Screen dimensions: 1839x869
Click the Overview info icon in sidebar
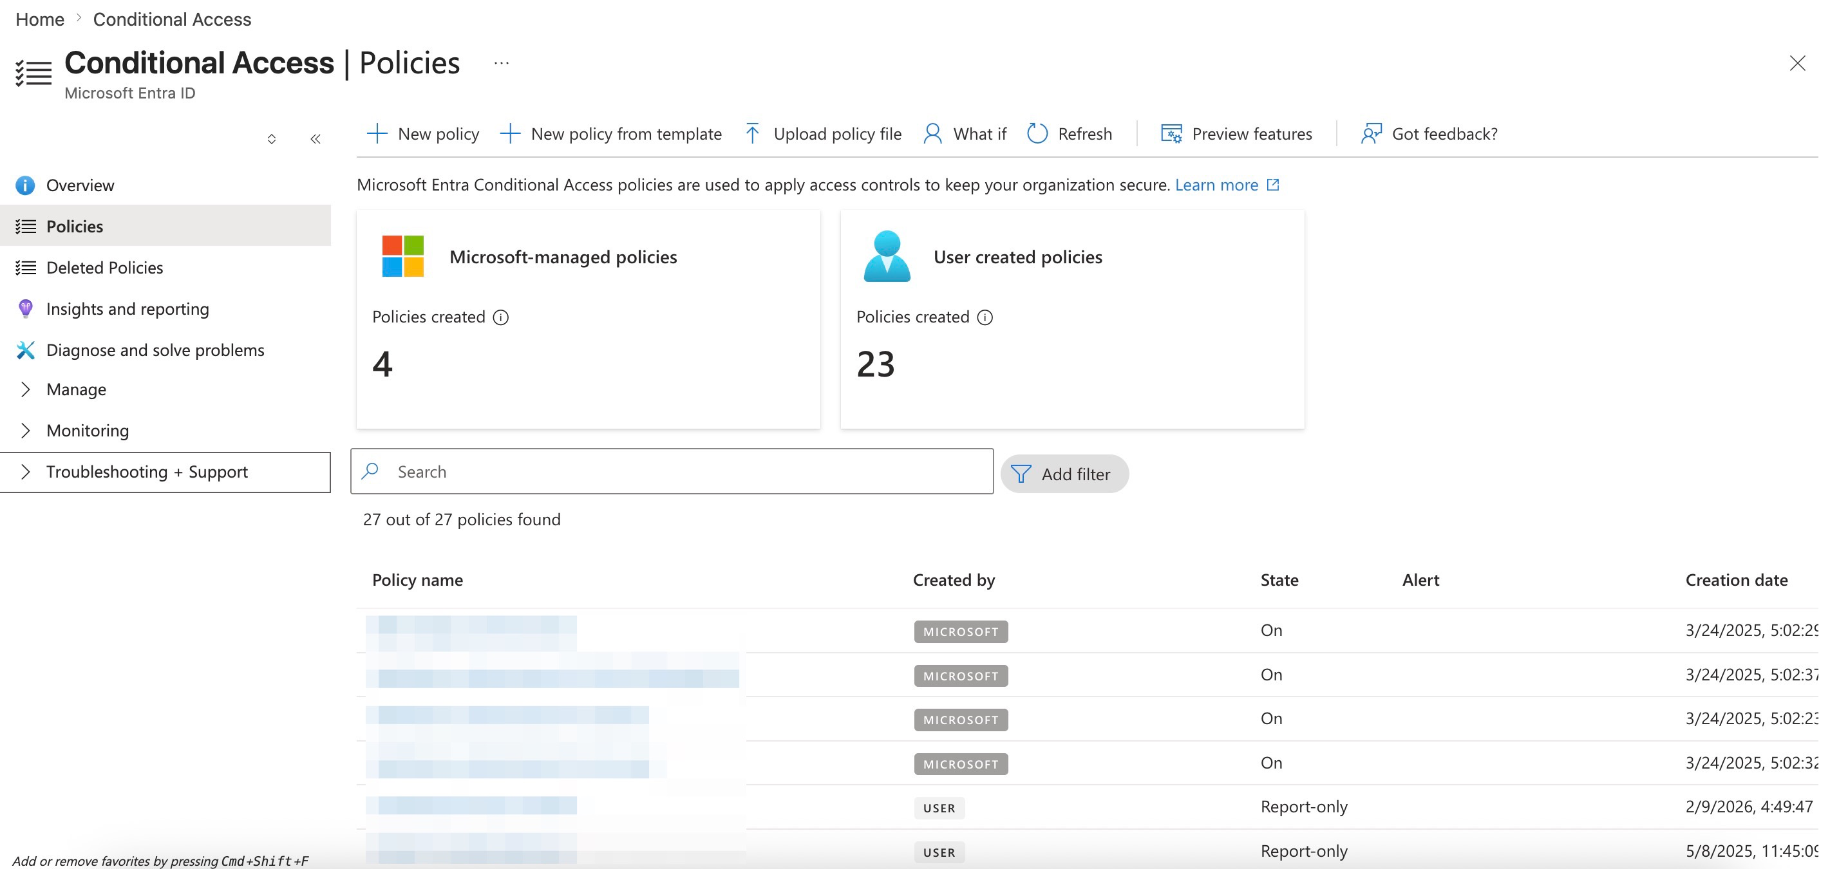click(x=25, y=185)
